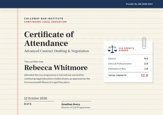Click the Ethics credits value 2.0
The width and height of the screenshot is (163, 115).
pos(146,64)
